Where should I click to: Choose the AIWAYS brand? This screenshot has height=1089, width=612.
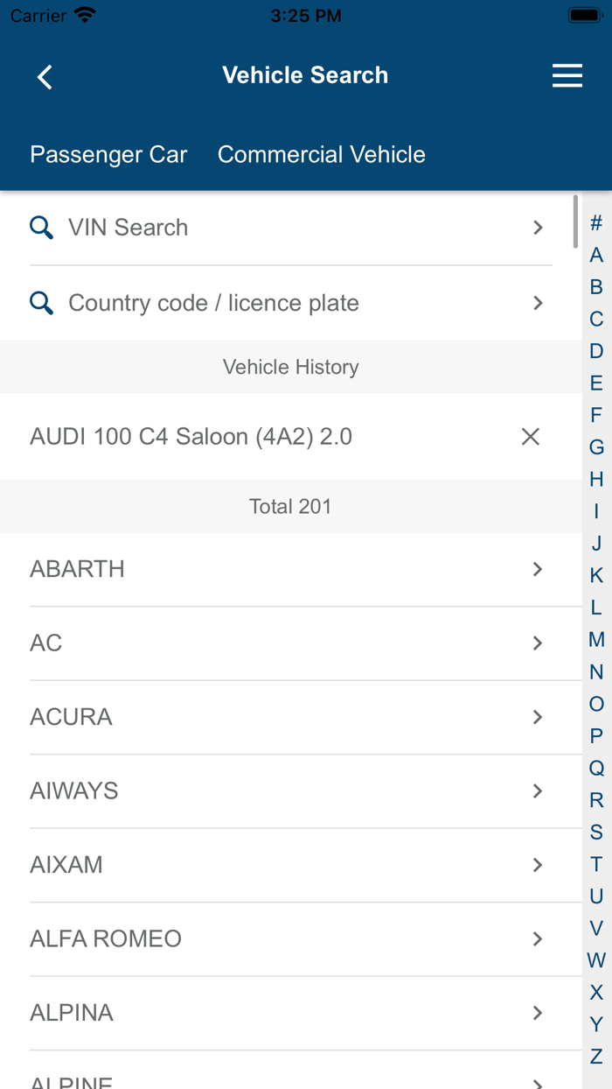pos(74,790)
